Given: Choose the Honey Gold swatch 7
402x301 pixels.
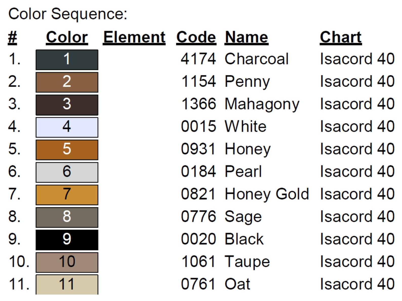Looking at the screenshot, I should click(67, 195).
